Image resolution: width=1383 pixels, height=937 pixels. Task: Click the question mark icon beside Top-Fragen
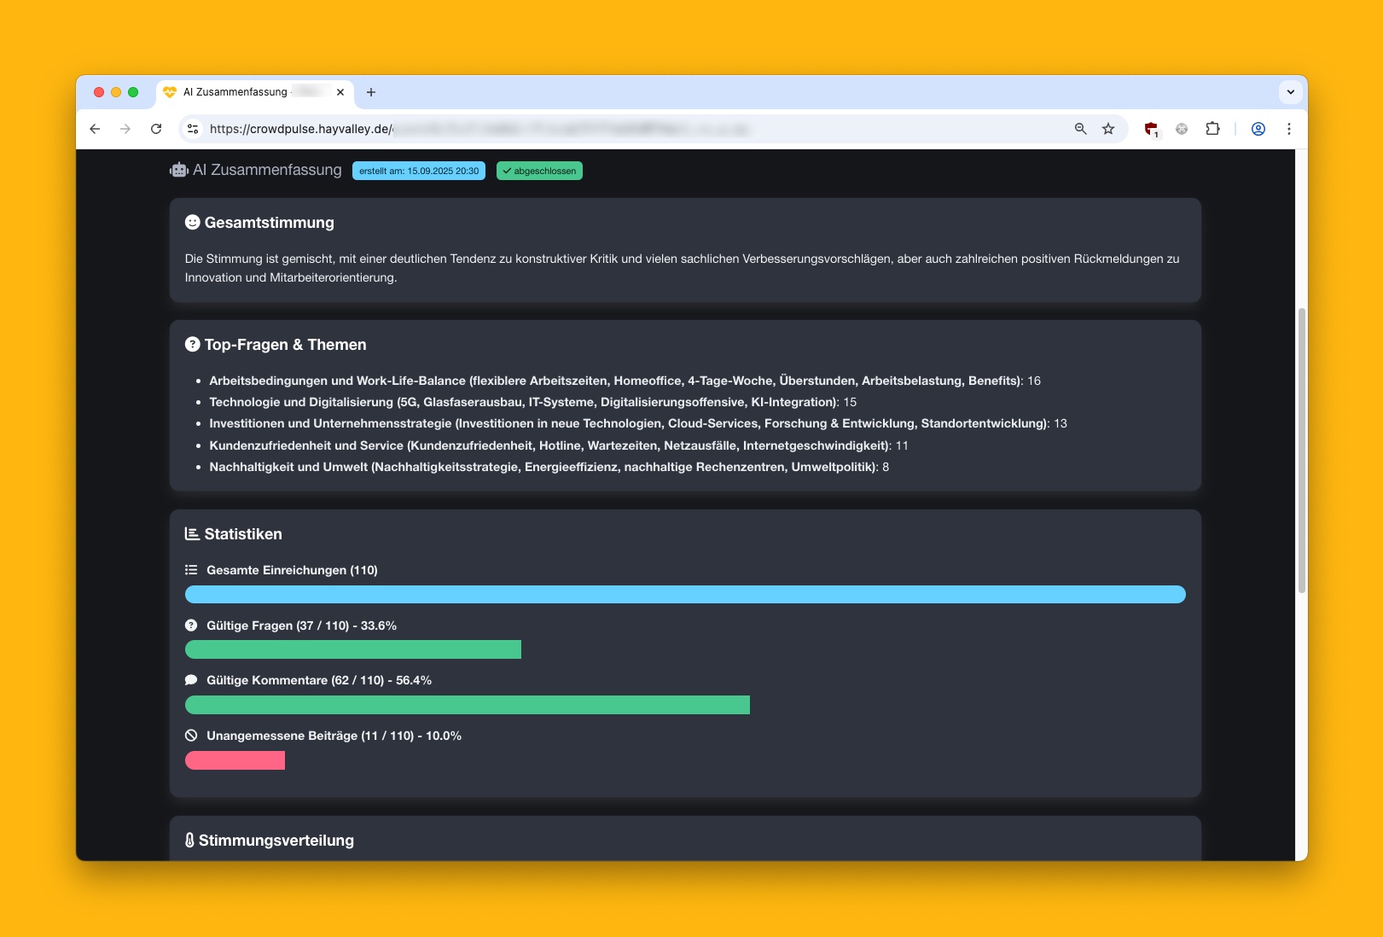click(193, 345)
